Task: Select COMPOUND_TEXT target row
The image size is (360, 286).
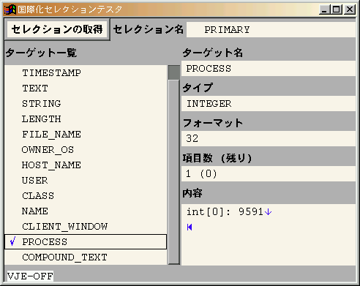Action: (x=86, y=257)
